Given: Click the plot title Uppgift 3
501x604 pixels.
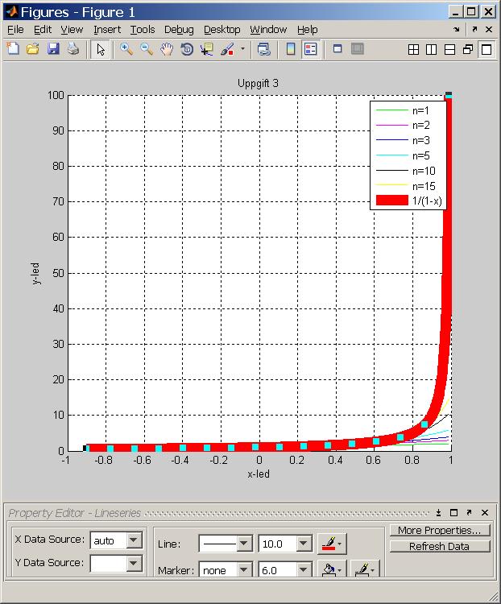Looking at the screenshot, I should (258, 83).
